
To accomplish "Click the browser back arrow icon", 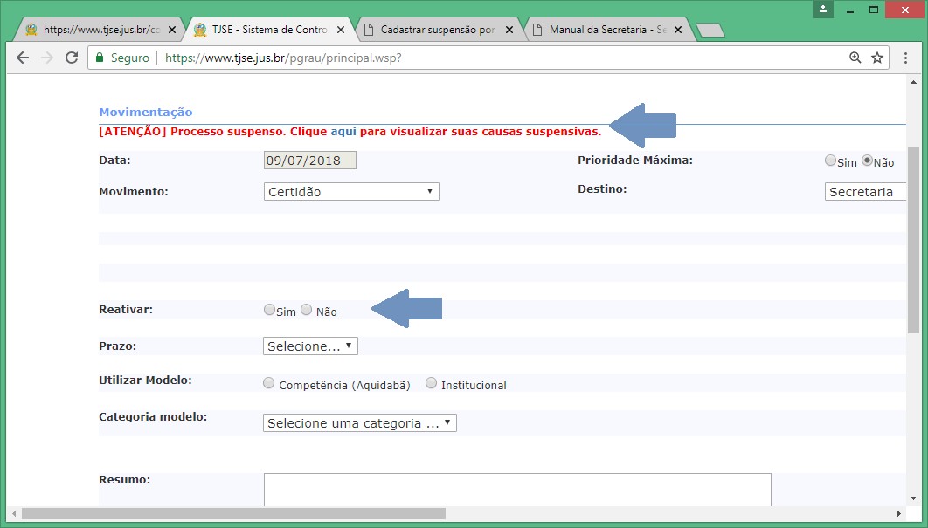I will tap(23, 58).
